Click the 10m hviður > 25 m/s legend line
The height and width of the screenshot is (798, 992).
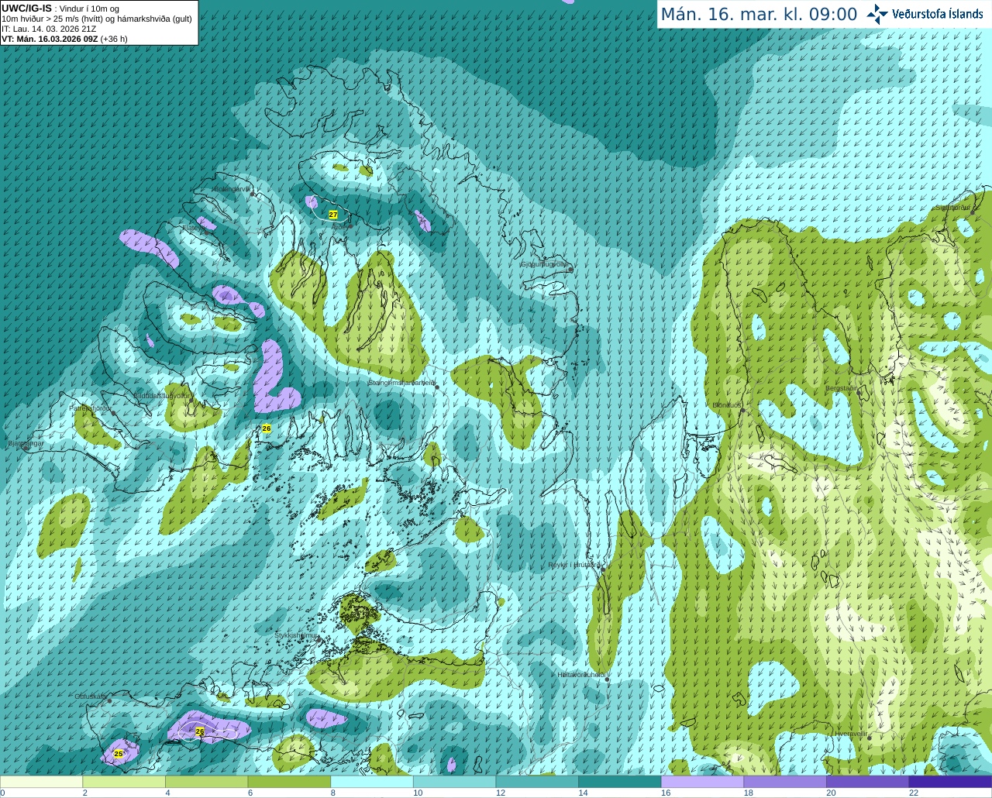97,19
